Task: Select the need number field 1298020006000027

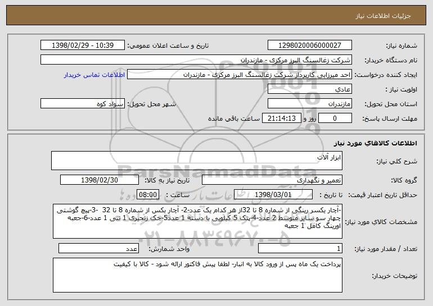Action: 309,45
